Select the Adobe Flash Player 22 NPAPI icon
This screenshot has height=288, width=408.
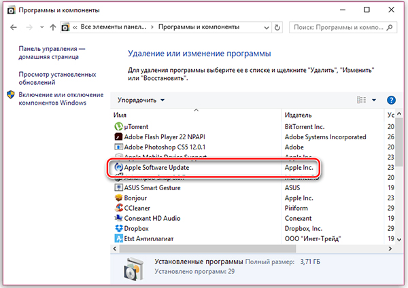[x=118, y=137]
